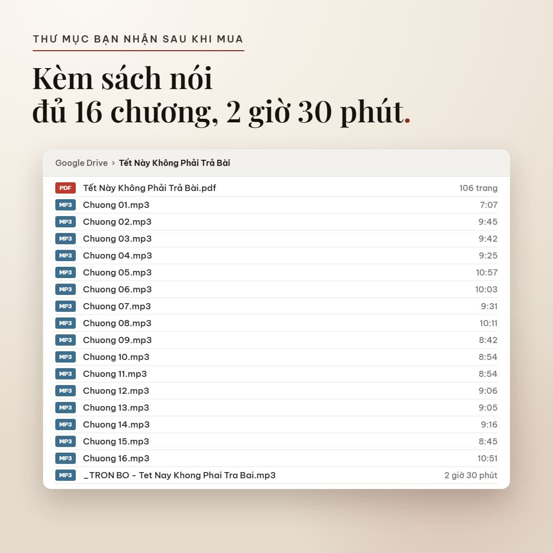Click the 9:16 duration of Chuong 14
Image resolution: width=553 pixels, height=553 pixels.
(489, 424)
